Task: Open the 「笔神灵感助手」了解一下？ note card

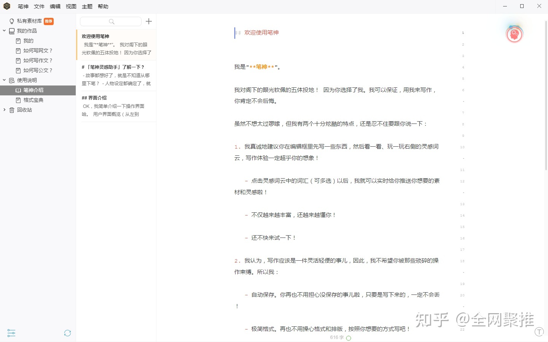Action: coord(116,76)
